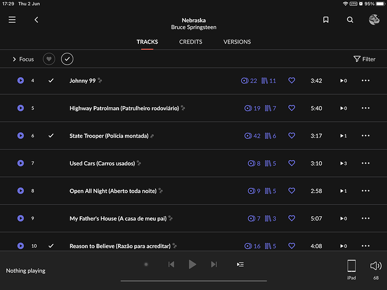Skip to next track
The height and width of the screenshot is (290, 387).
point(214,264)
